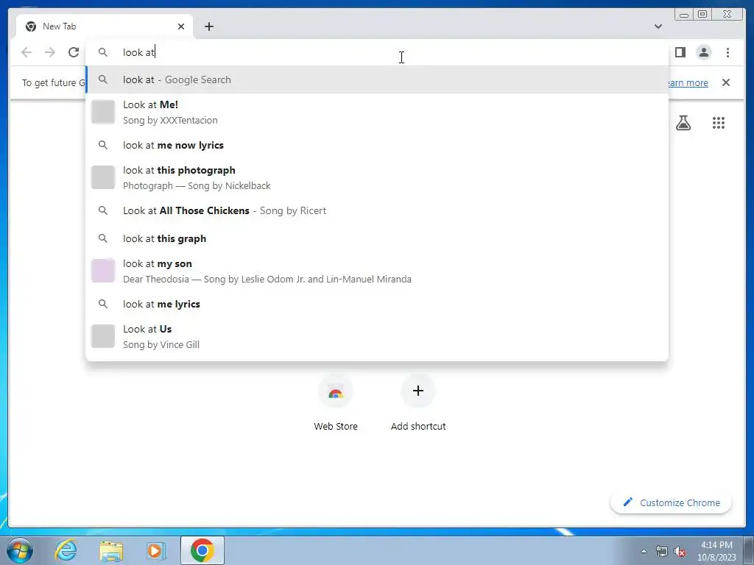This screenshot has height=565, width=754.
Task: Select the New Tab tab
Action: tap(105, 26)
